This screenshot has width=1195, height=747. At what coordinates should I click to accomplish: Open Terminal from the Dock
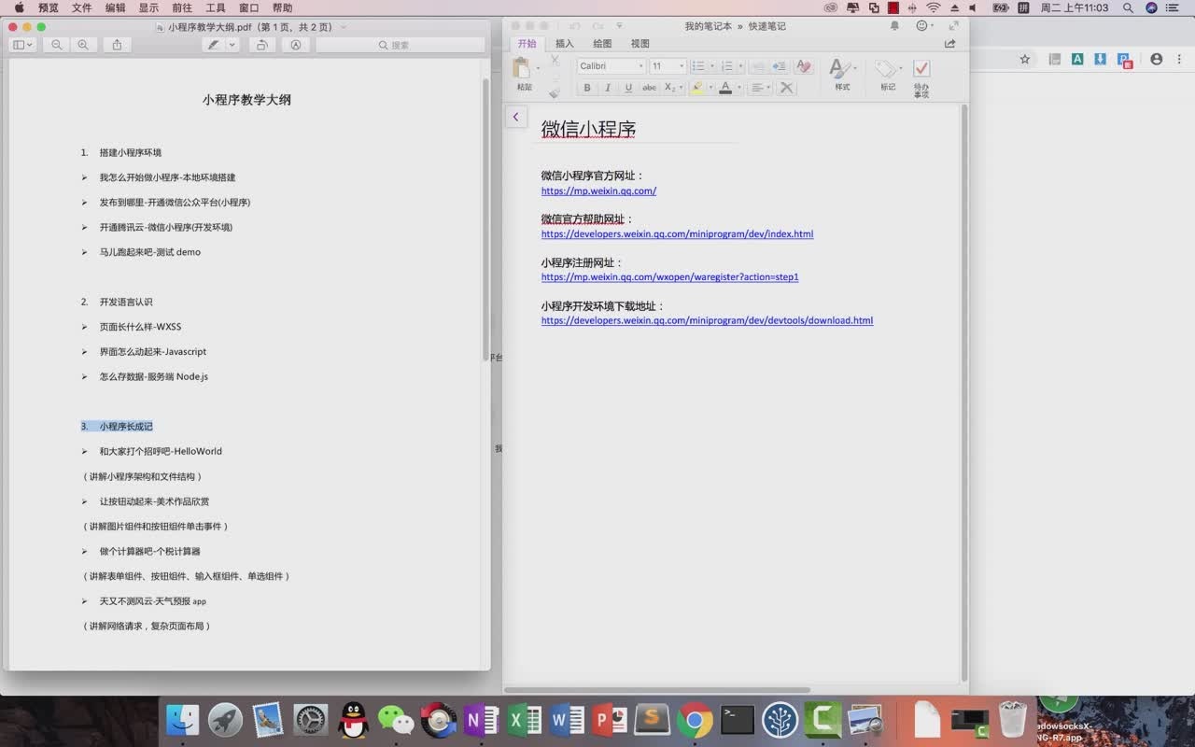pyautogui.click(x=738, y=720)
